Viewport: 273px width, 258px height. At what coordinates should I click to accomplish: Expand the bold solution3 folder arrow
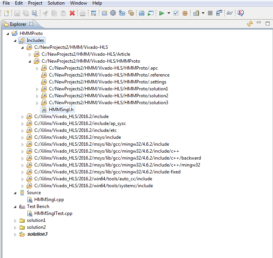[15, 235]
